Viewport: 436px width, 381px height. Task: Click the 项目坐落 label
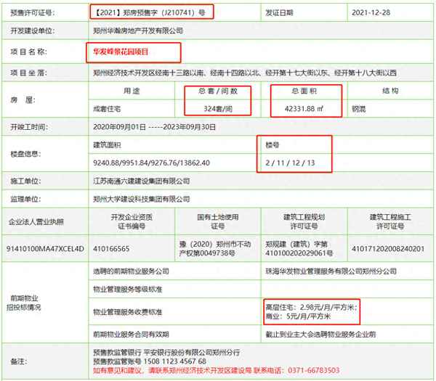click(28, 73)
